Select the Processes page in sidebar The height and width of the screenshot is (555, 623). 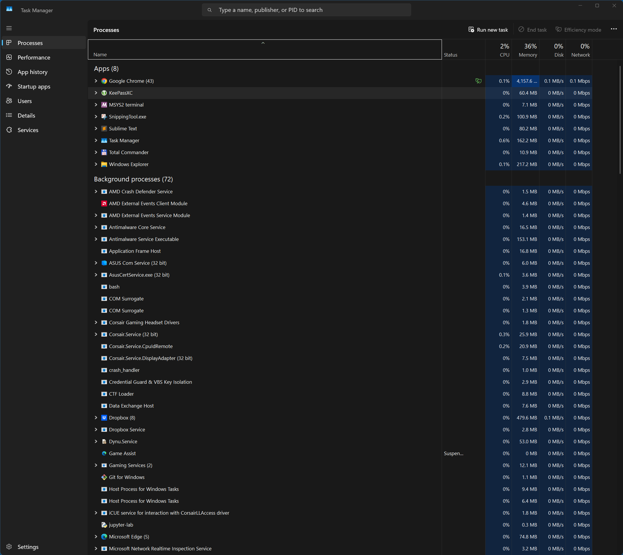pos(44,43)
